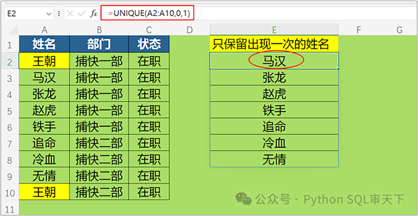The image size is (418, 216).
Task: Select column G header
Action: pos(399,30)
